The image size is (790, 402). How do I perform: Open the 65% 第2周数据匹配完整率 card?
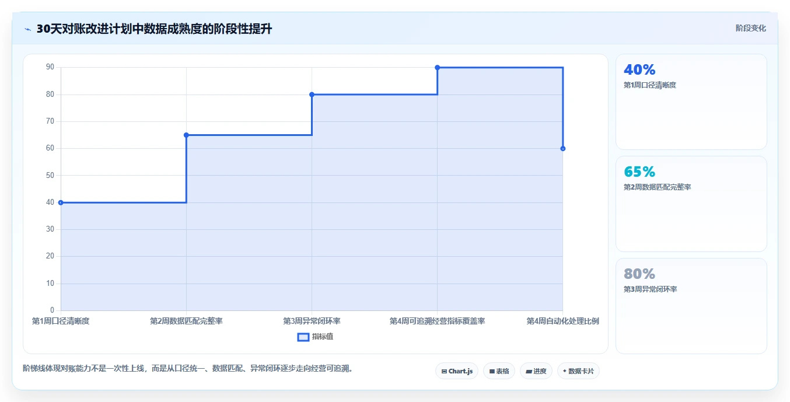coord(691,204)
